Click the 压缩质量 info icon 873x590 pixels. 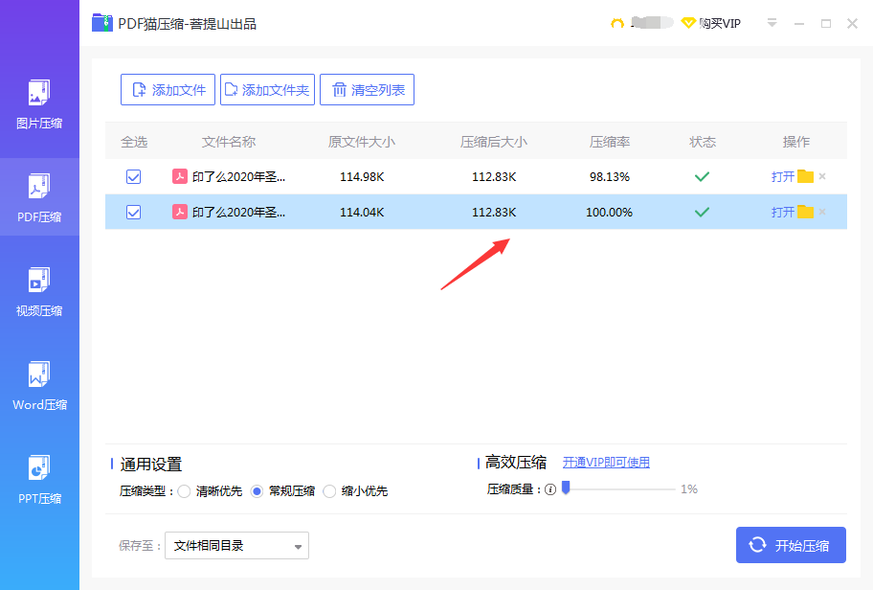coord(550,489)
